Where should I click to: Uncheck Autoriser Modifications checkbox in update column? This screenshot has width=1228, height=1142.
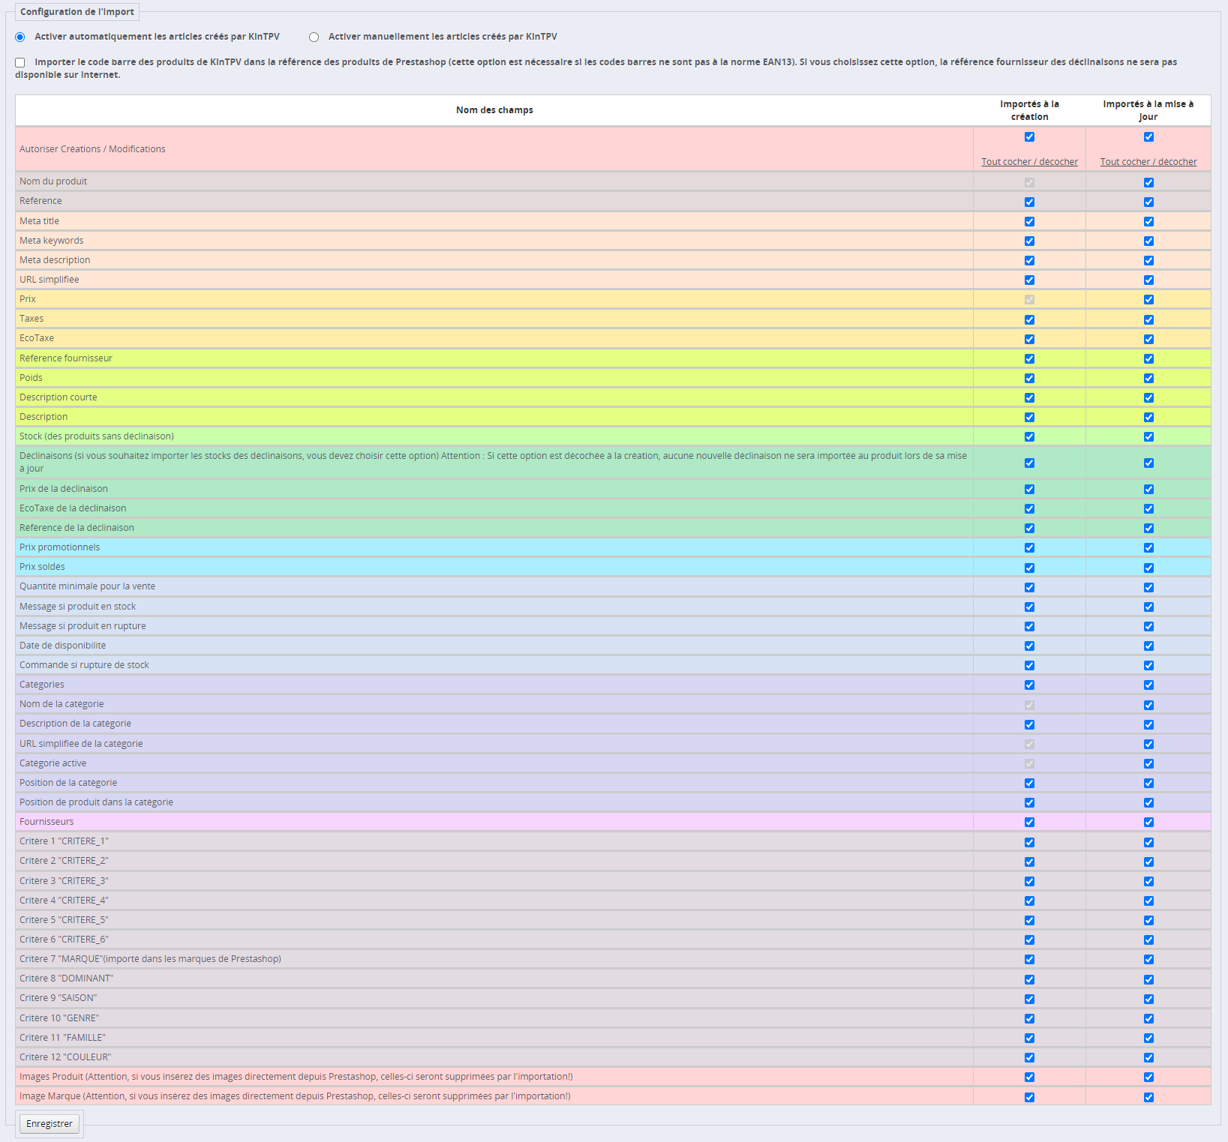point(1148,137)
